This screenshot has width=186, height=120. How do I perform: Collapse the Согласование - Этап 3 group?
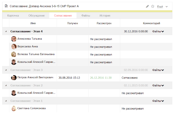click(x=6, y=70)
